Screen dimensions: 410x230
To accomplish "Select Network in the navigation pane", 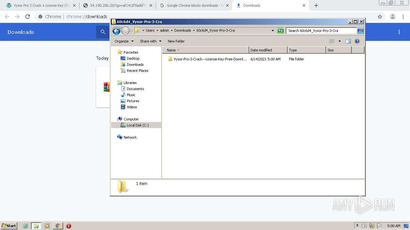I will coord(127,137).
